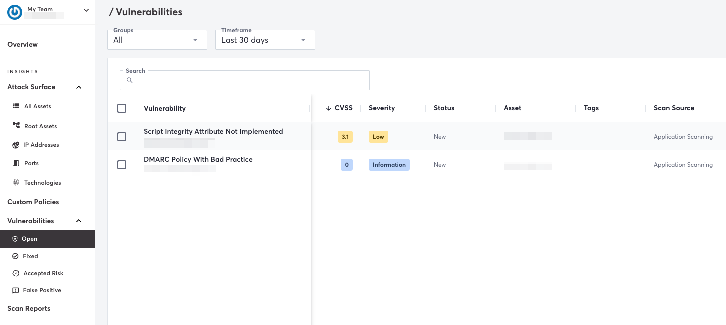The width and height of the screenshot is (726, 325).
Task: Click the Root Assets icon in sidebar
Action: pyautogui.click(x=16, y=126)
